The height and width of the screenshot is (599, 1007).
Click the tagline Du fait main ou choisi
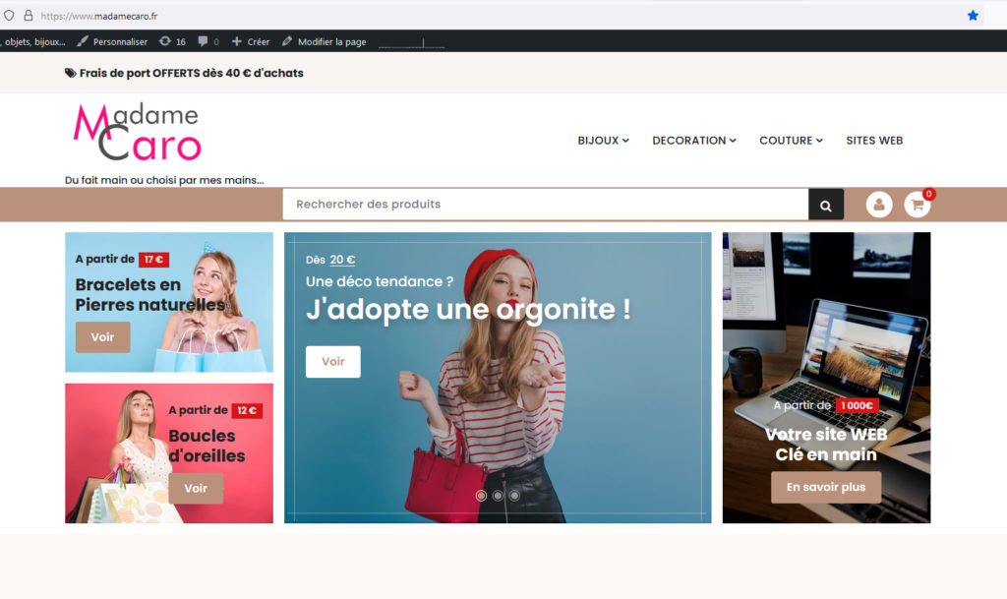pyautogui.click(x=164, y=180)
